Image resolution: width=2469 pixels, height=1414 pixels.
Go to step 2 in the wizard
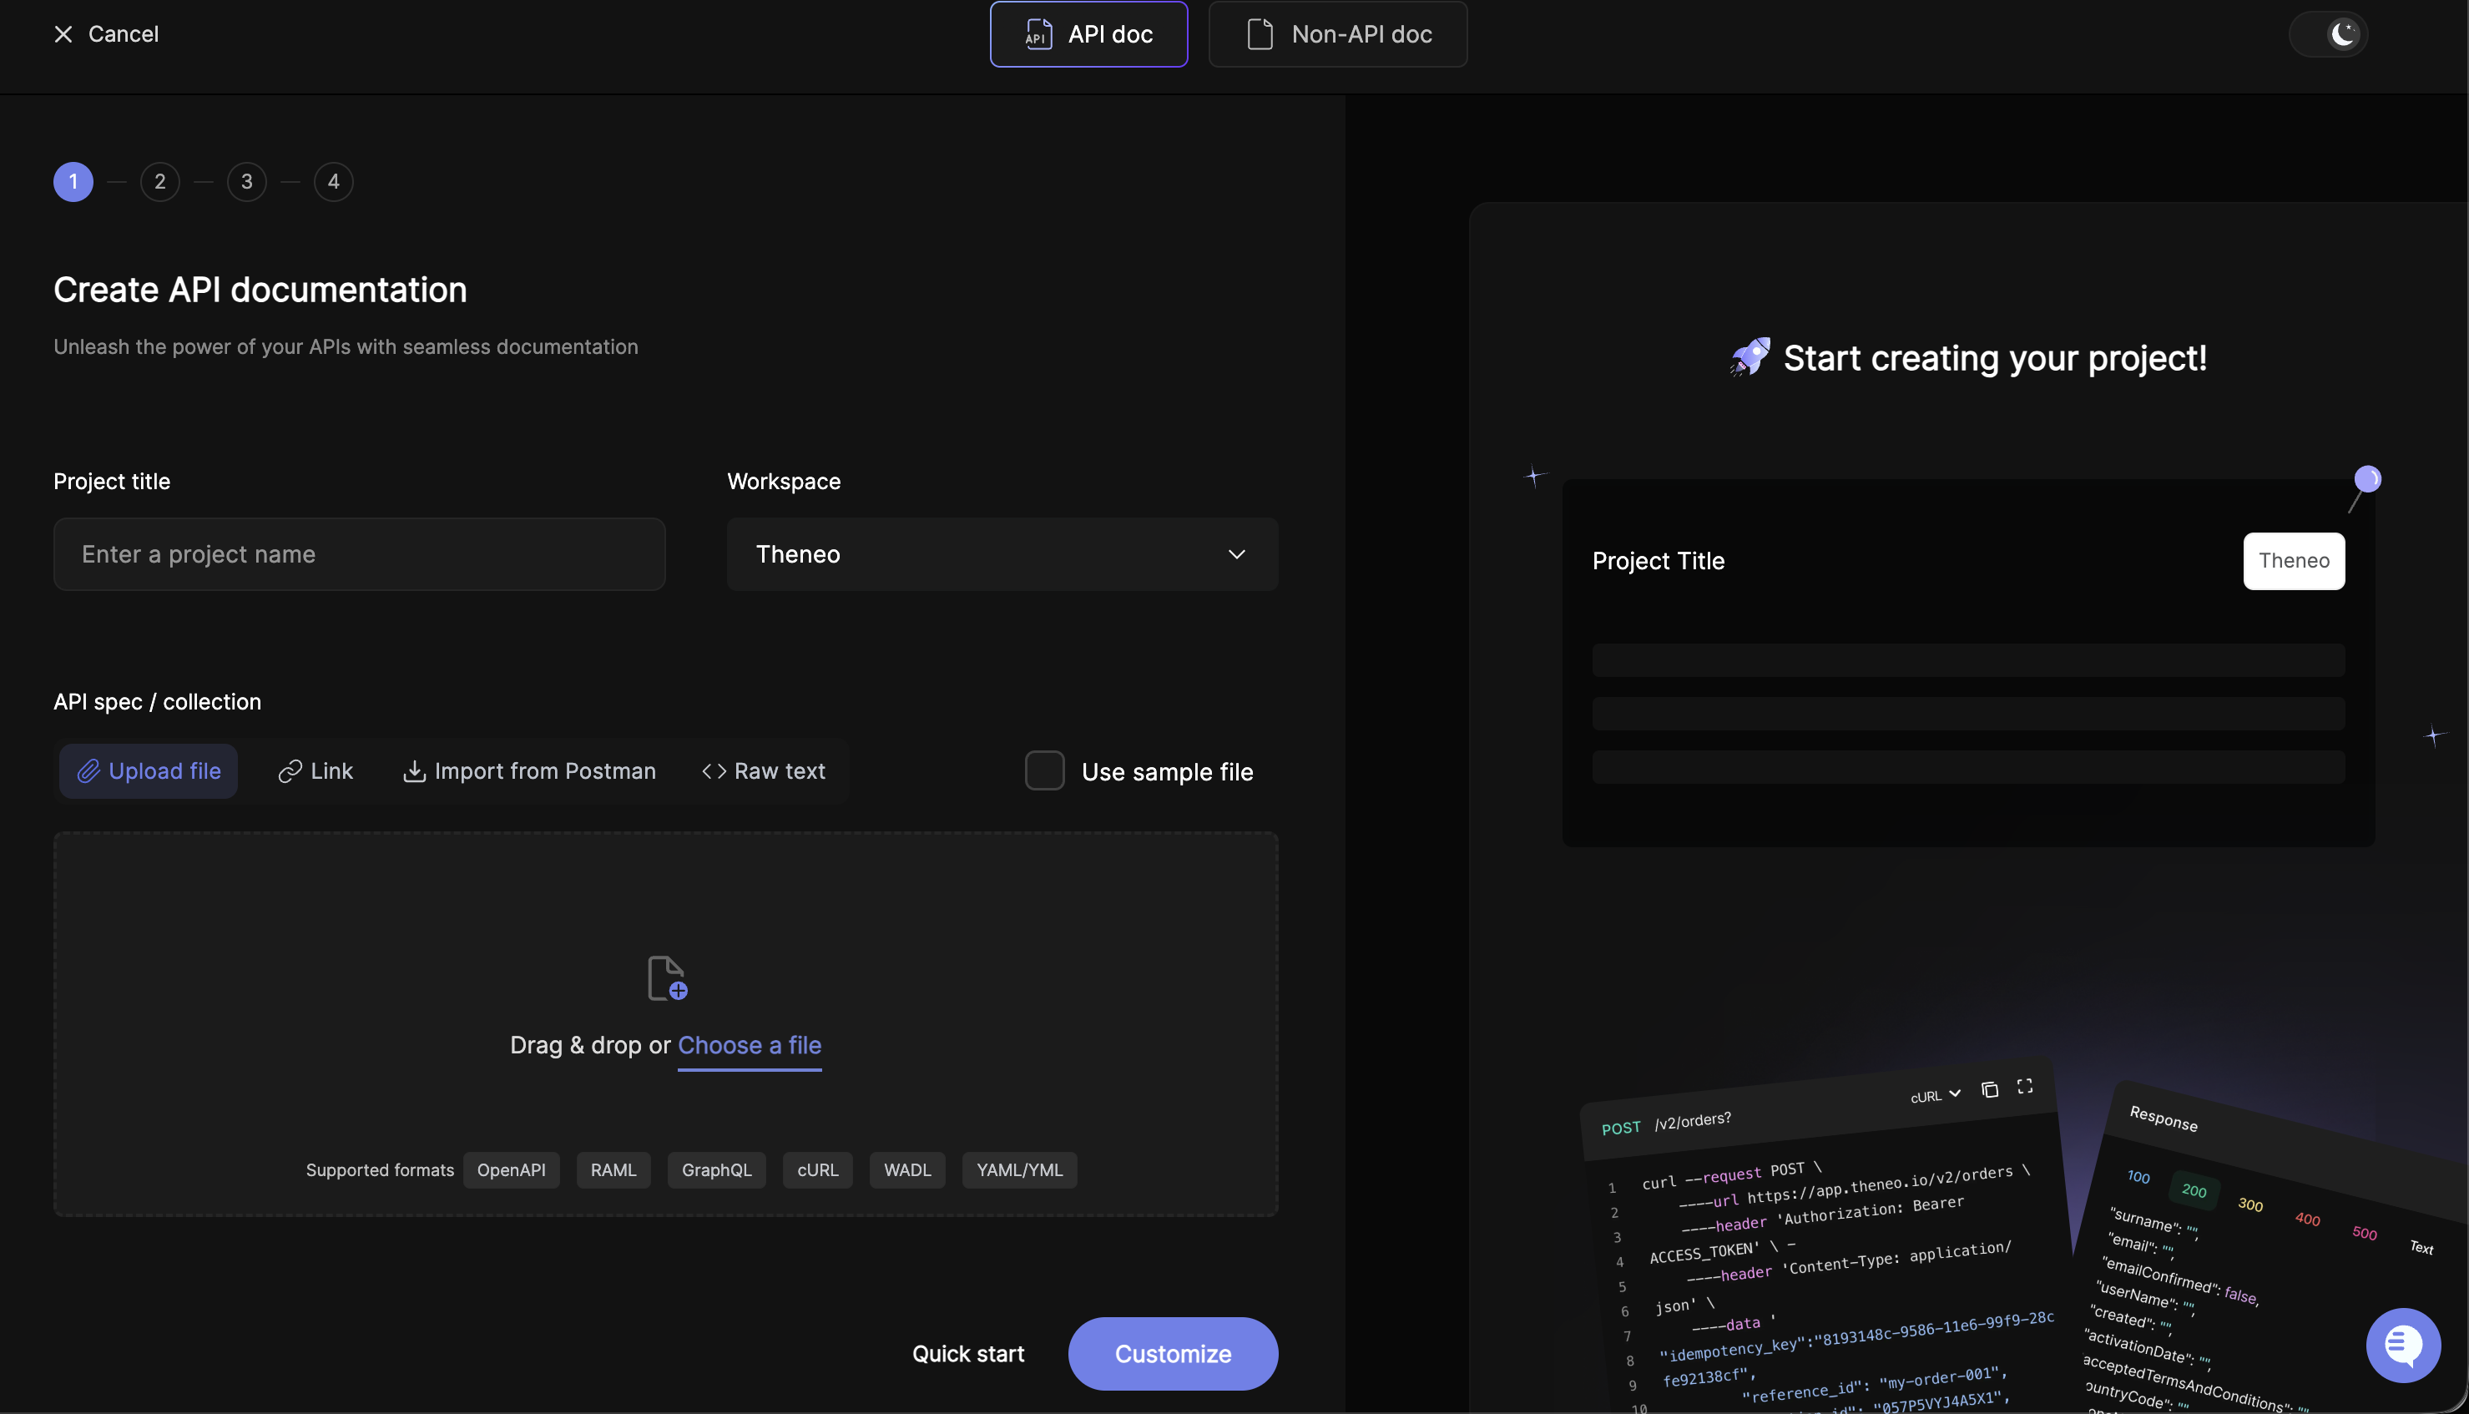[160, 182]
